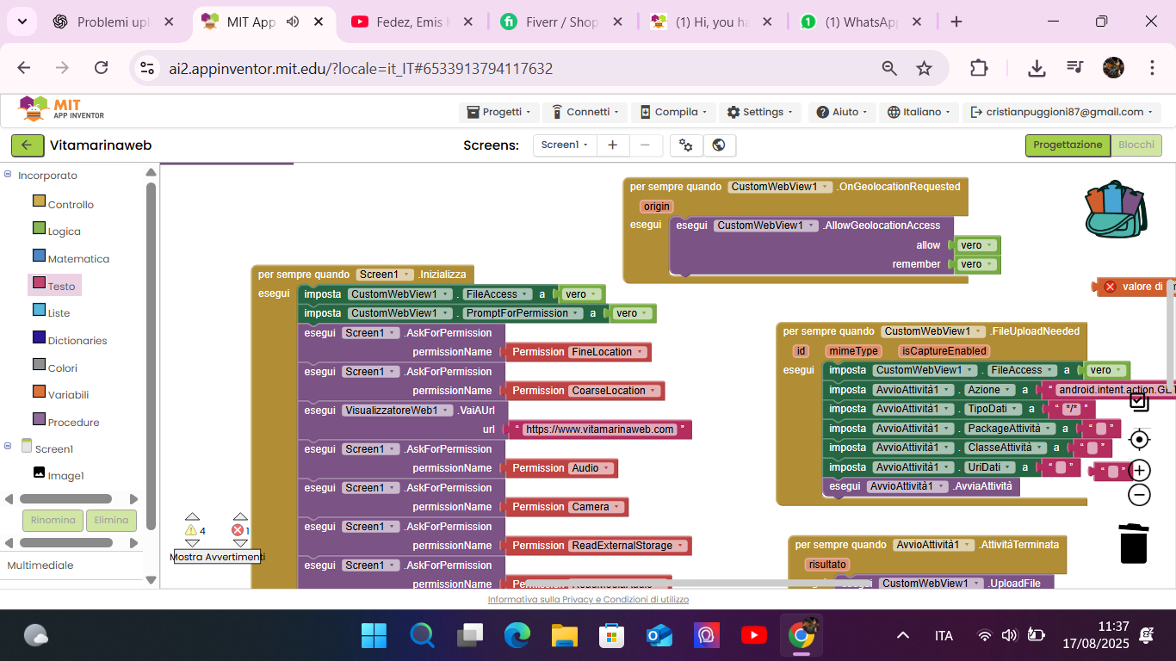Click the globe icon beside Screens
1176x661 pixels.
[x=719, y=145]
